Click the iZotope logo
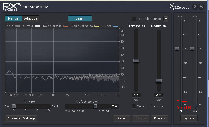The height and width of the screenshot is (127, 209). click(180, 7)
